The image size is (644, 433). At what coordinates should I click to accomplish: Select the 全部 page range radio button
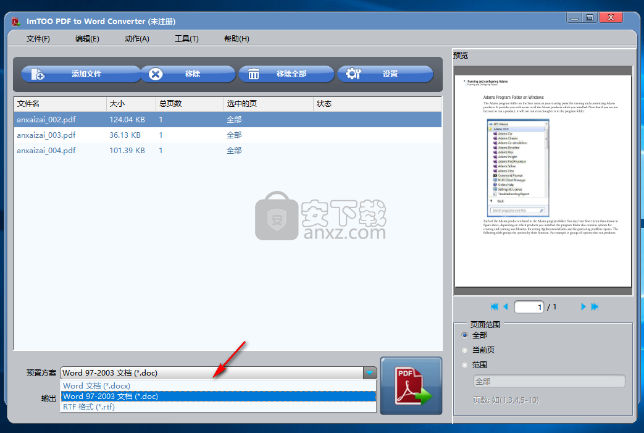pos(465,335)
